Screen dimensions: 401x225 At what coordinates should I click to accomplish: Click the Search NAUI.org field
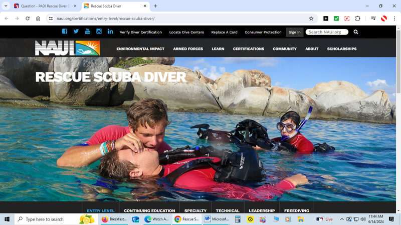327,32
